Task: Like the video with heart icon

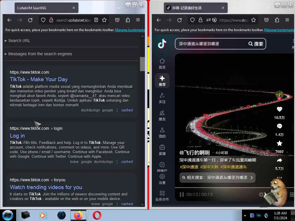Action: point(279,109)
